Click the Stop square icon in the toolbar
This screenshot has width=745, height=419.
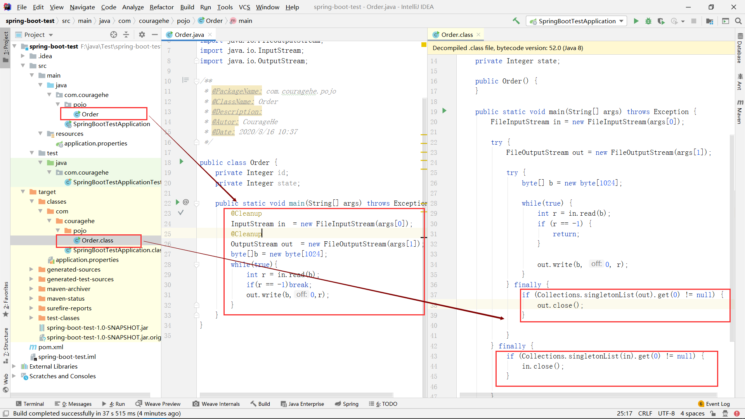pos(694,21)
